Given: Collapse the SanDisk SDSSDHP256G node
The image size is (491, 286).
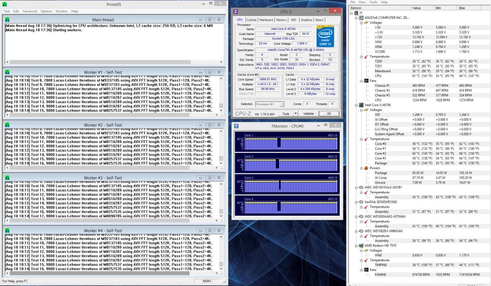Looking at the screenshot, I should click(356, 202).
